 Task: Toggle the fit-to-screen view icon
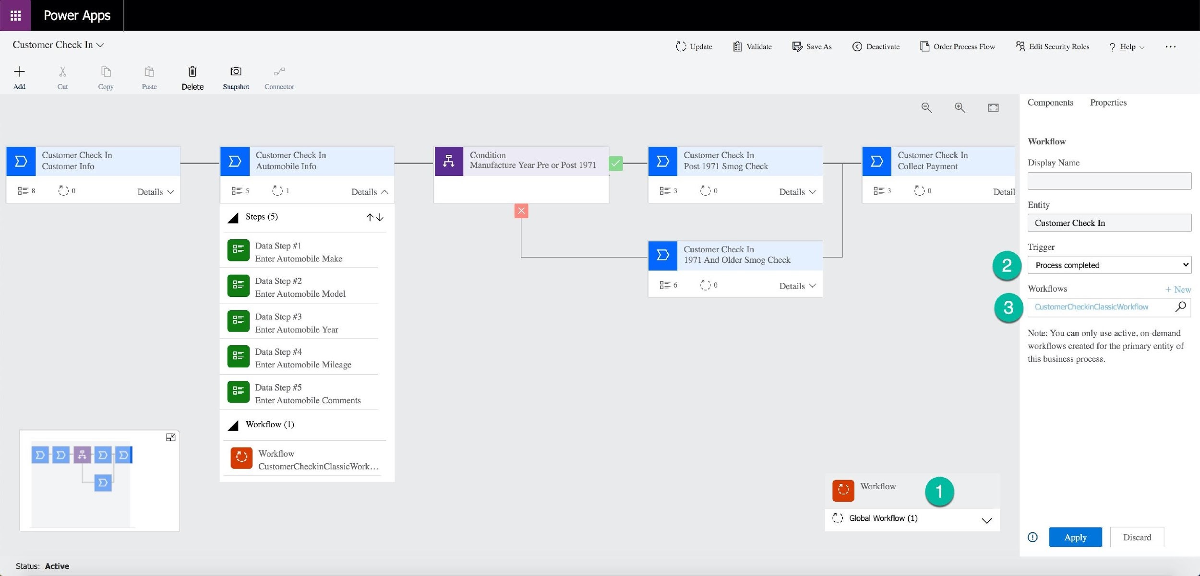click(x=992, y=108)
